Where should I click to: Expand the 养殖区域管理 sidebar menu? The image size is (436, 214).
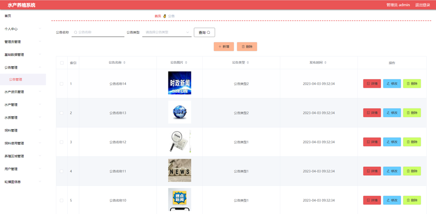click(x=23, y=156)
